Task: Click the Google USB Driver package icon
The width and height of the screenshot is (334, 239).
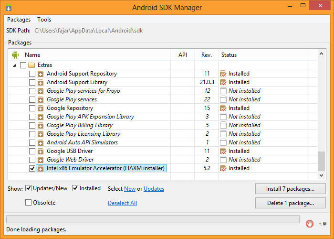Action: pos(41,151)
